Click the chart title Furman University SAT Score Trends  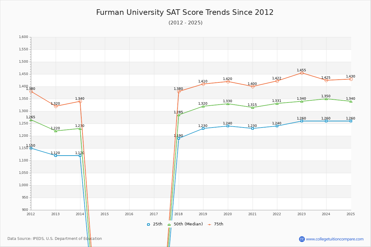185,12
